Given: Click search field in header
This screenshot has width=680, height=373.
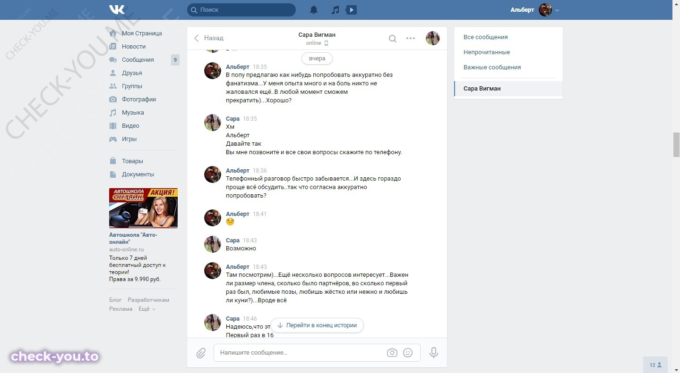Looking at the screenshot, I should pos(241,10).
